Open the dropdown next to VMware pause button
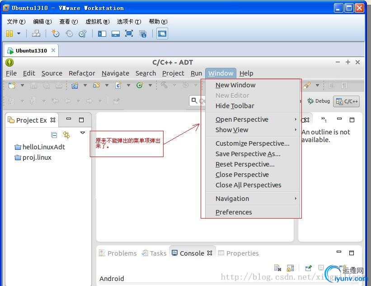 click(x=19, y=33)
